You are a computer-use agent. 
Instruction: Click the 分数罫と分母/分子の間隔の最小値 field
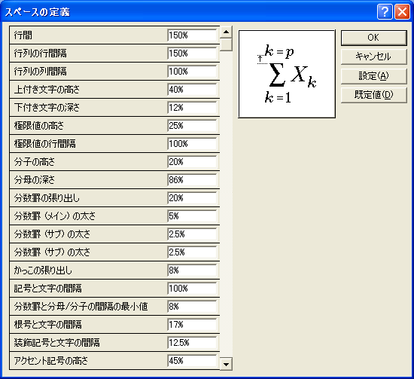pos(192,307)
